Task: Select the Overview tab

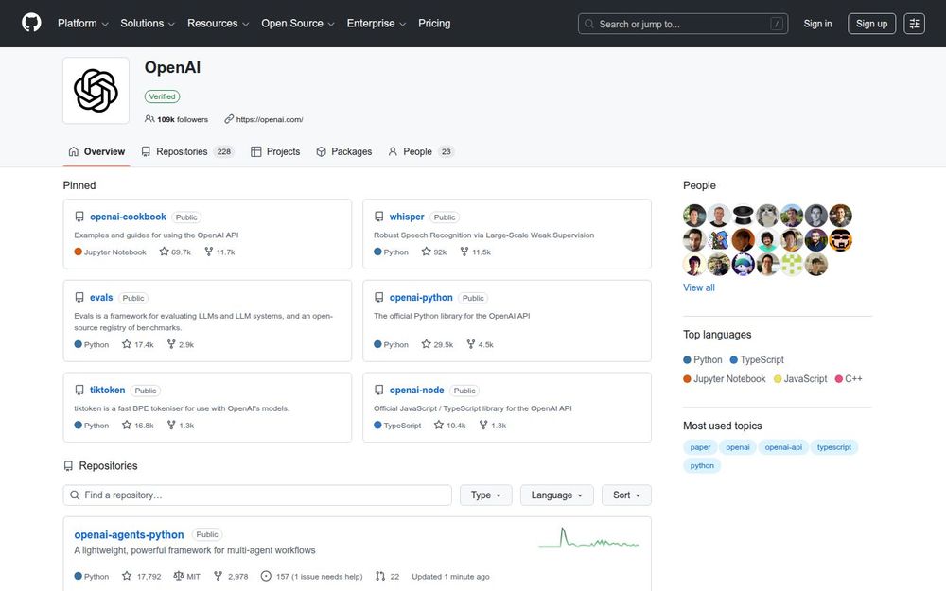Action: pos(96,151)
